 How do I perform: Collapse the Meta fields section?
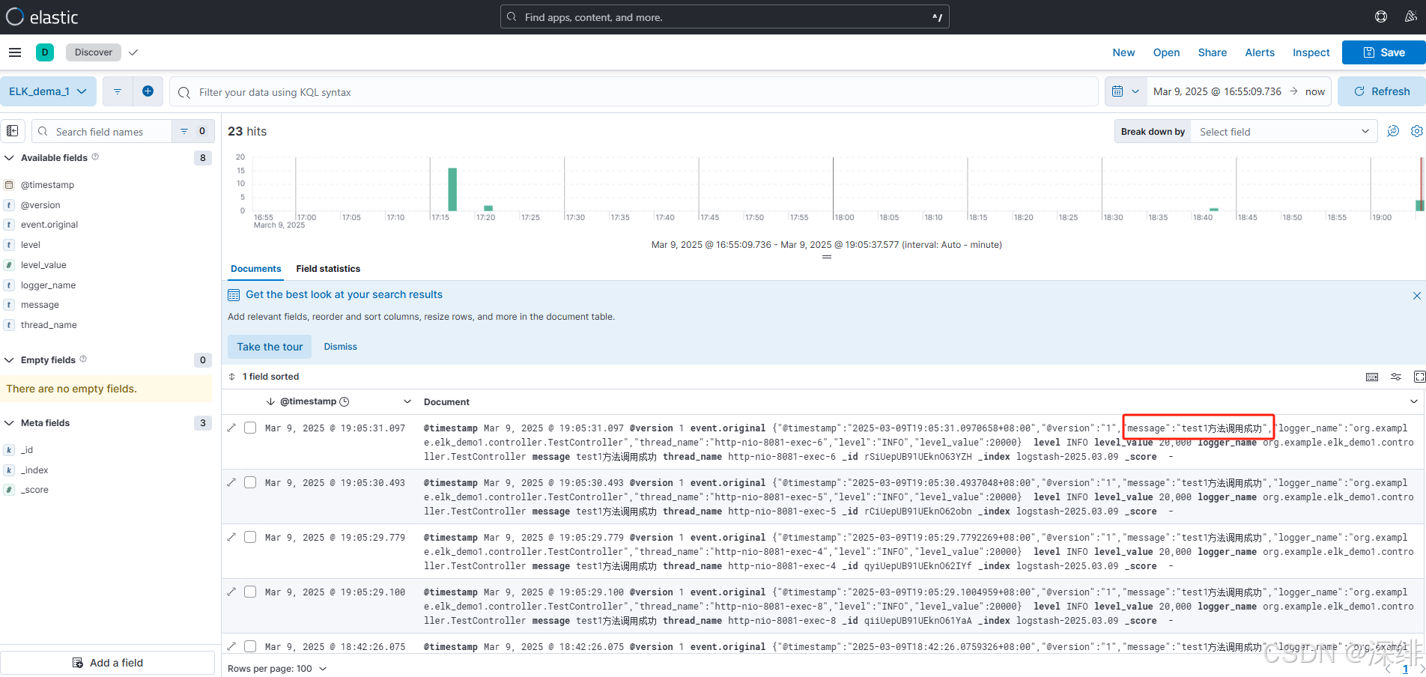click(x=9, y=423)
